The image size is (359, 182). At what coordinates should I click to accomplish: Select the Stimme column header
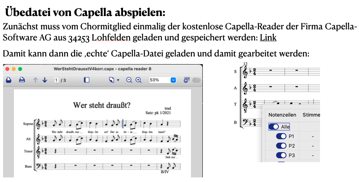pos(311,115)
